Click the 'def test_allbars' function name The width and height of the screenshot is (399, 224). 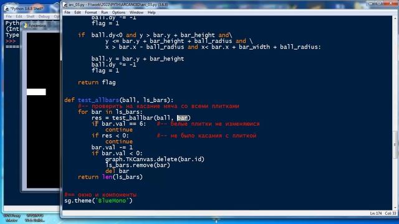click(x=99, y=100)
